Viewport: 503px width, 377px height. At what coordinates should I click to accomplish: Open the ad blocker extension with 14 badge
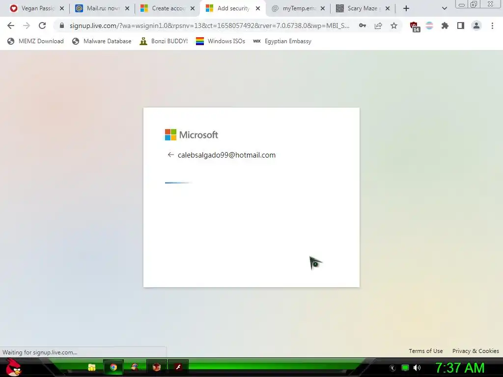pos(415,27)
